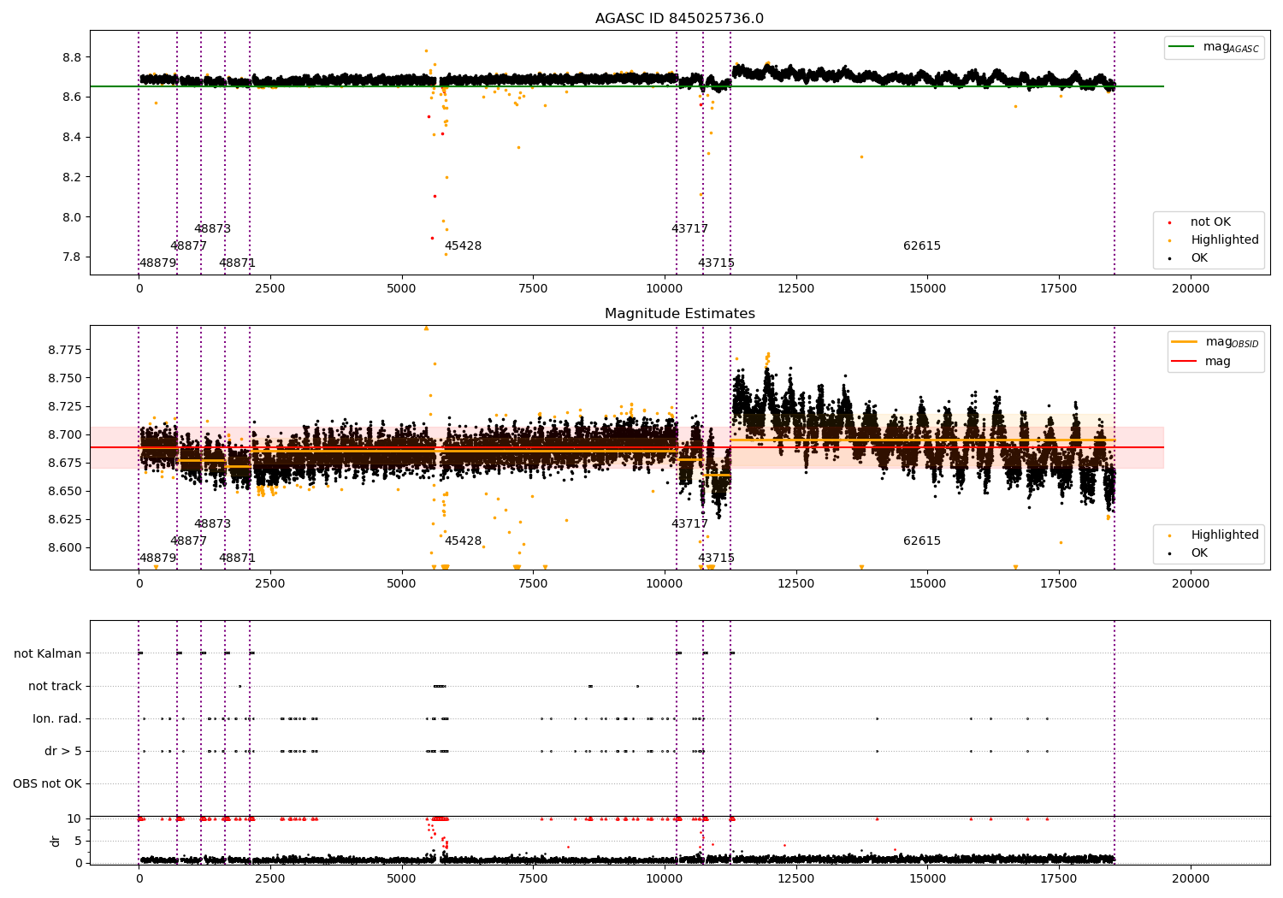
Task: Click the rotated 'dr' y-axis label
Action: pyautogui.click(x=56, y=841)
